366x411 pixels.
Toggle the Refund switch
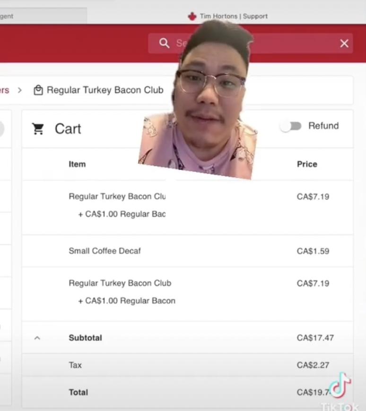[291, 126]
